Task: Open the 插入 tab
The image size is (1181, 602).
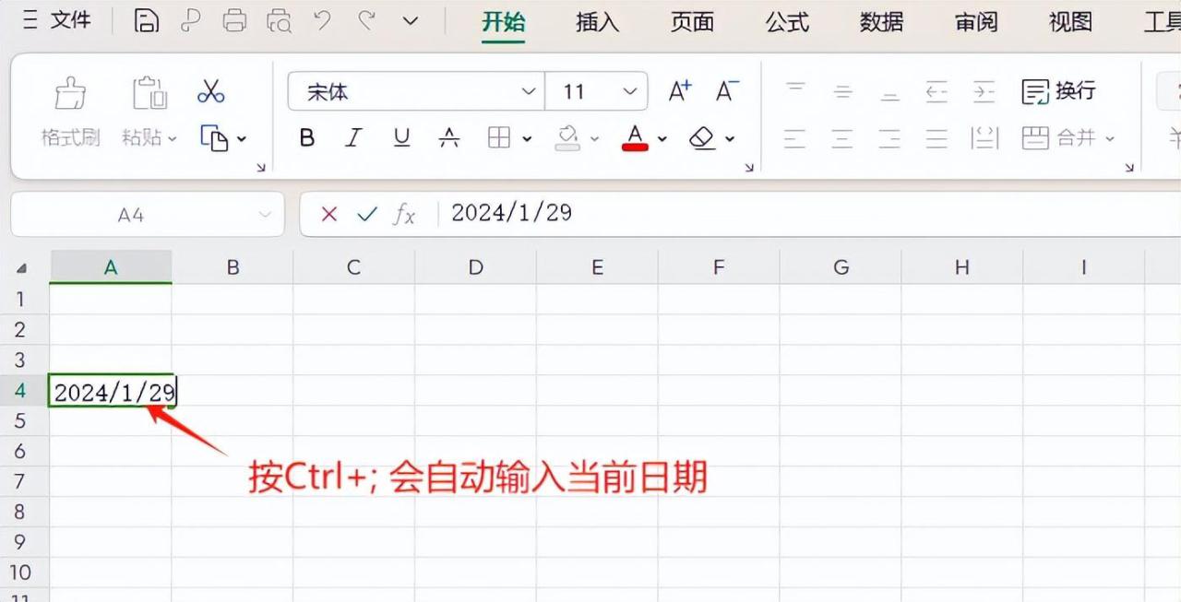Action: pos(598,21)
